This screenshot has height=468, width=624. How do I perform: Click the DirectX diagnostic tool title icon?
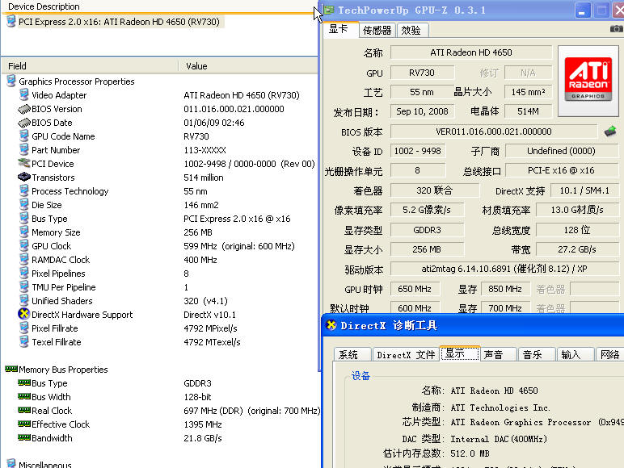click(x=331, y=325)
